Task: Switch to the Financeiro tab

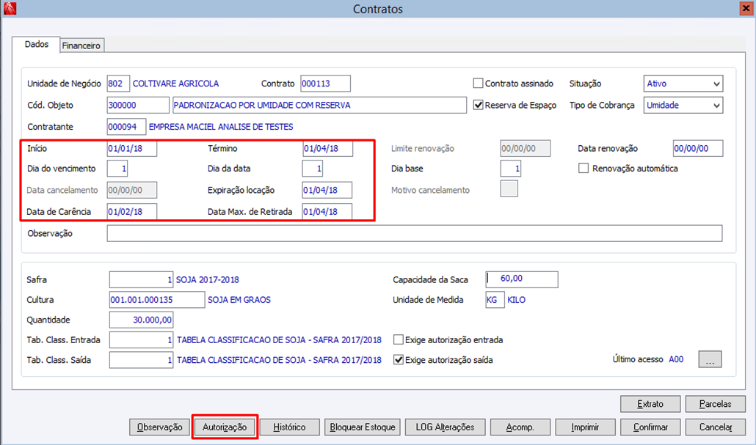Action: click(81, 45)
